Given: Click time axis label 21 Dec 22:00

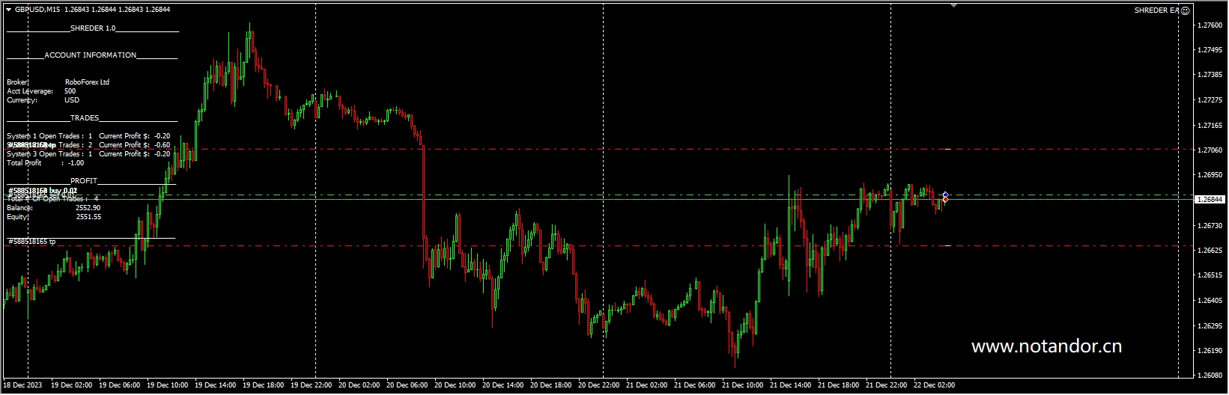Looking at the screenshot, I should (x=886, y=385).
